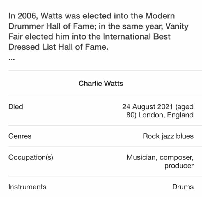Click the Genres label
202x197 pixels.
pyautogui.click(x=20, y=136)
